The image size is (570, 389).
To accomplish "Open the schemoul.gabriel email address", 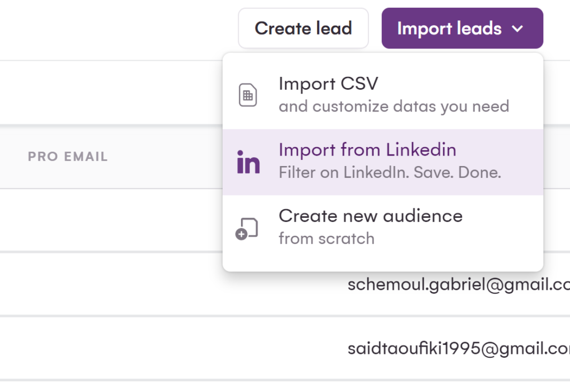I will click(x=458, y=285).
